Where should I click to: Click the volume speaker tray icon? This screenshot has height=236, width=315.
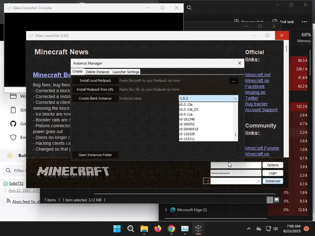pos(276,229)
